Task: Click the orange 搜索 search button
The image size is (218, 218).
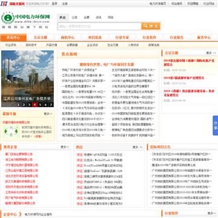Action: pos(151,26)
